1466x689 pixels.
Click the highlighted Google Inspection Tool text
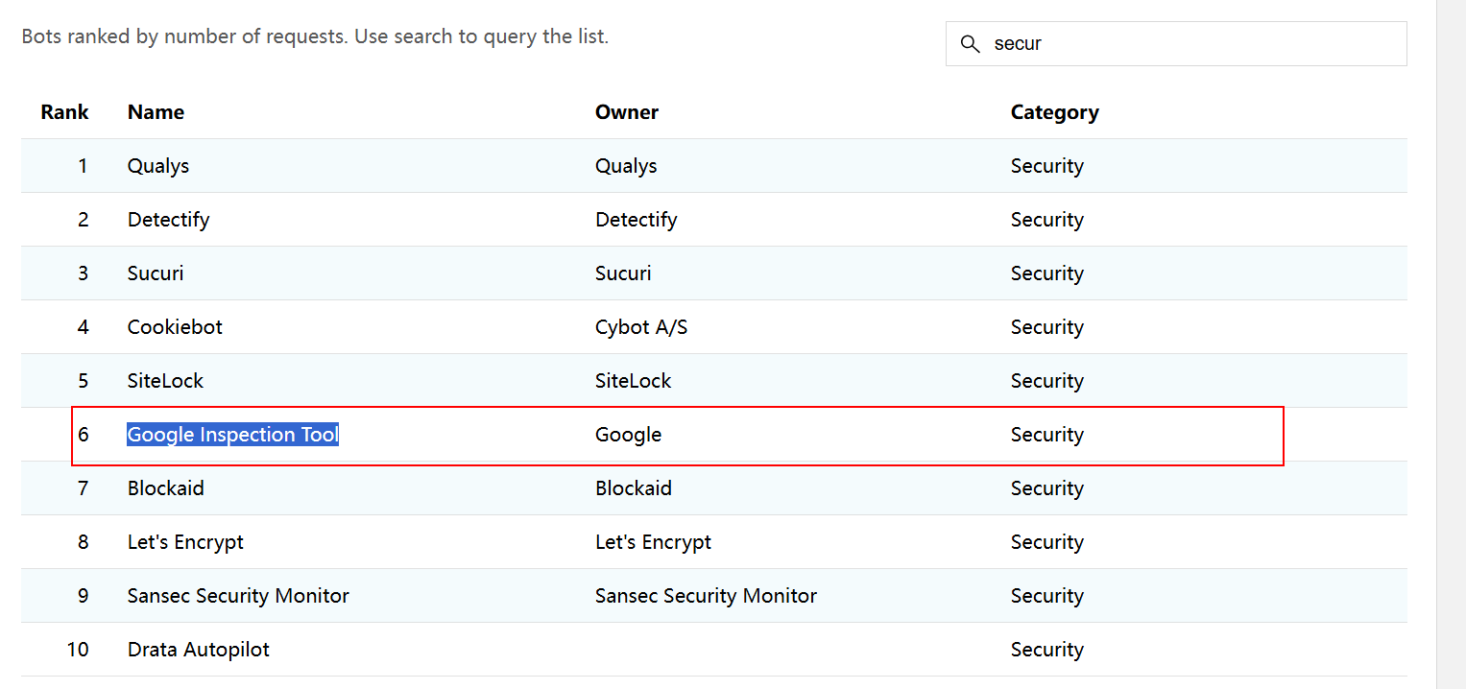point(232,435)
